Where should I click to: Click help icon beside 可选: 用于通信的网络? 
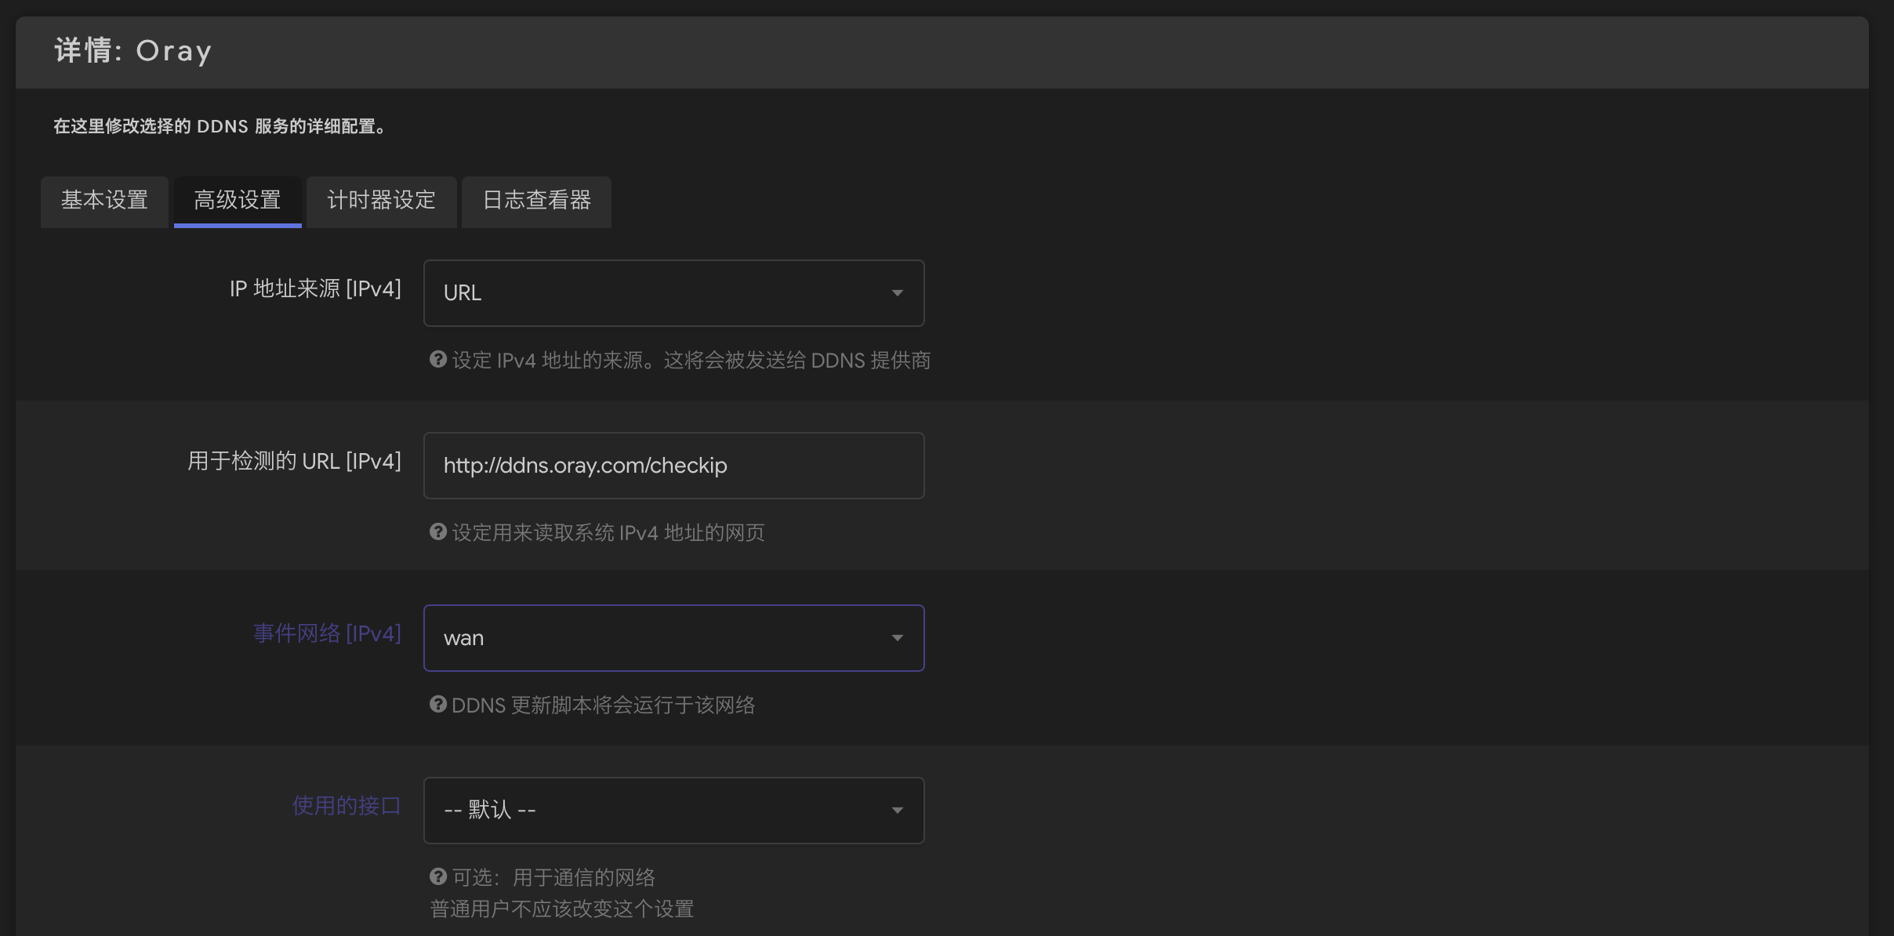click(438, 876)
